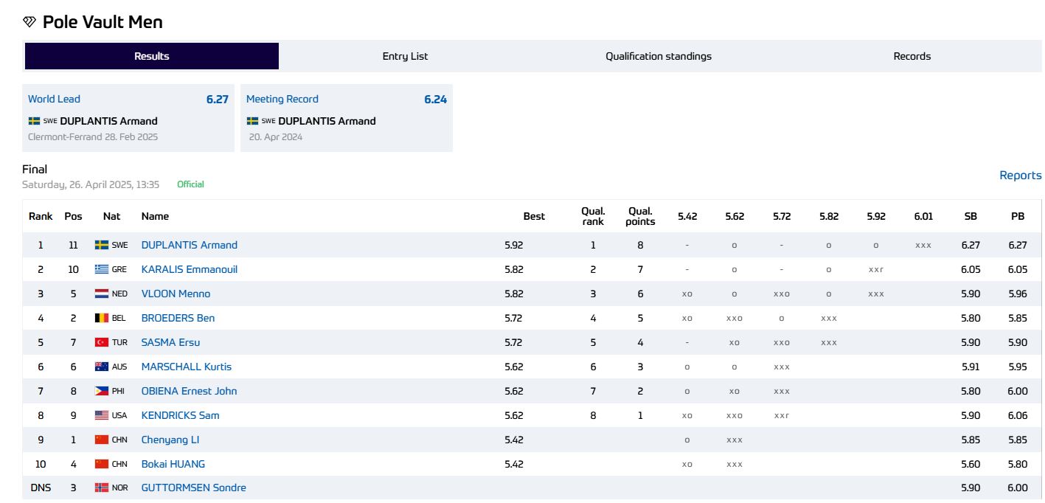The width and height of the screenshot is (1045, 503).
Task: Open KENDRICKS Sam athlete link
Action: (x=180, y=416)
